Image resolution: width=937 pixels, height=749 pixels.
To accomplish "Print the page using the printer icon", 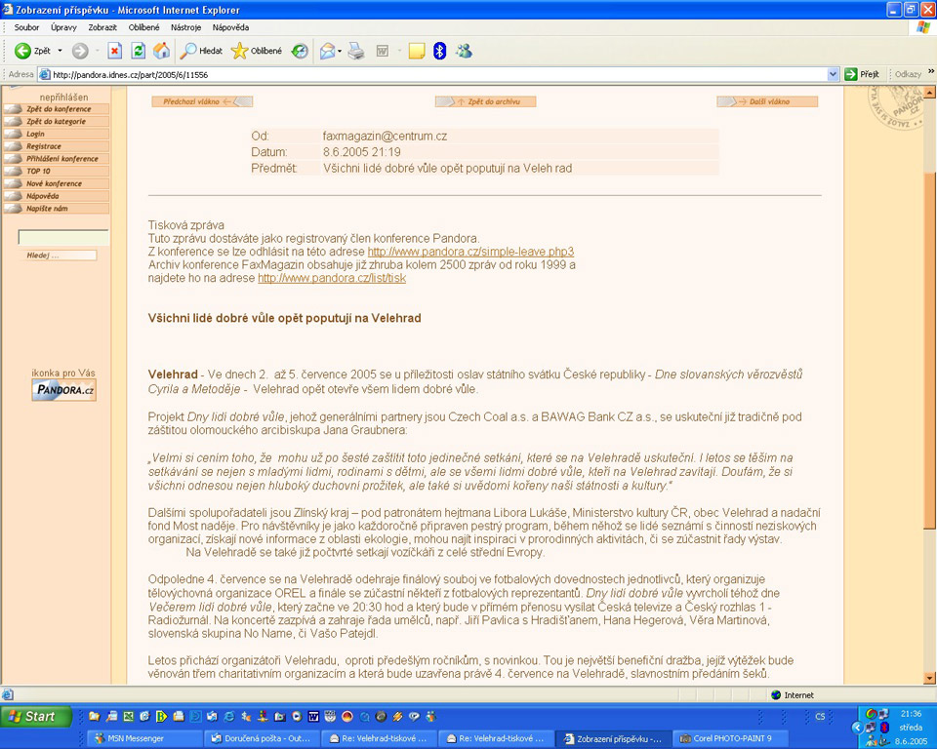I will click(x=357, y=52).
